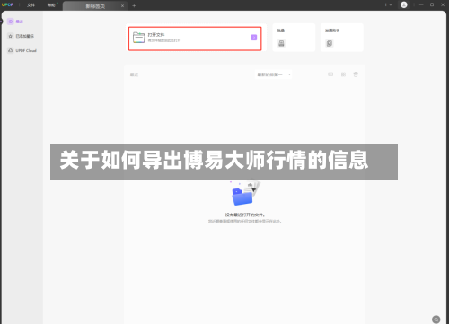The image size is (449, 324).
Task: Close the 新标签页 tab
Action: (122, 6)
